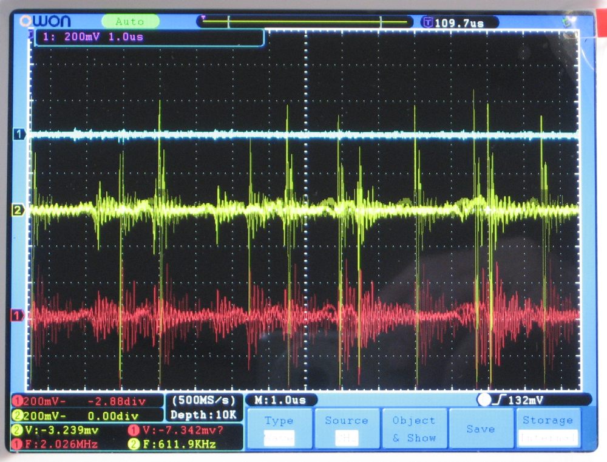This screenshot has height=462, width=607.
Task: Click the F:2.026MHz frequency measurement
Action: 61,444
